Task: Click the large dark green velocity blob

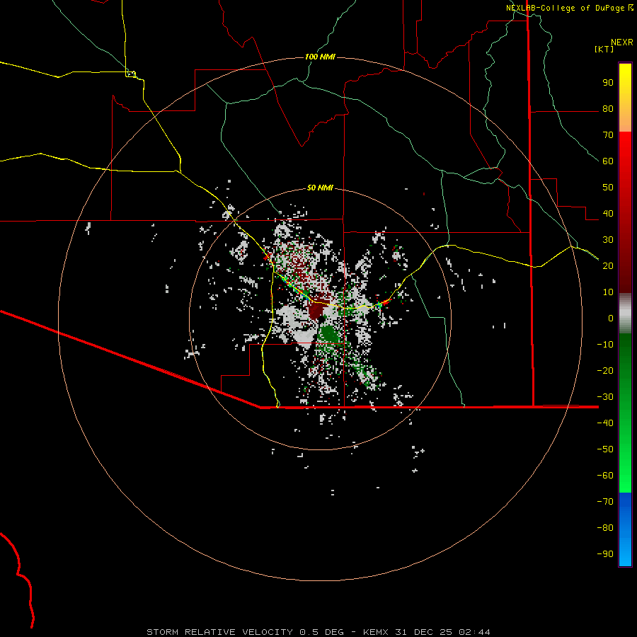Action: point(328,334)
